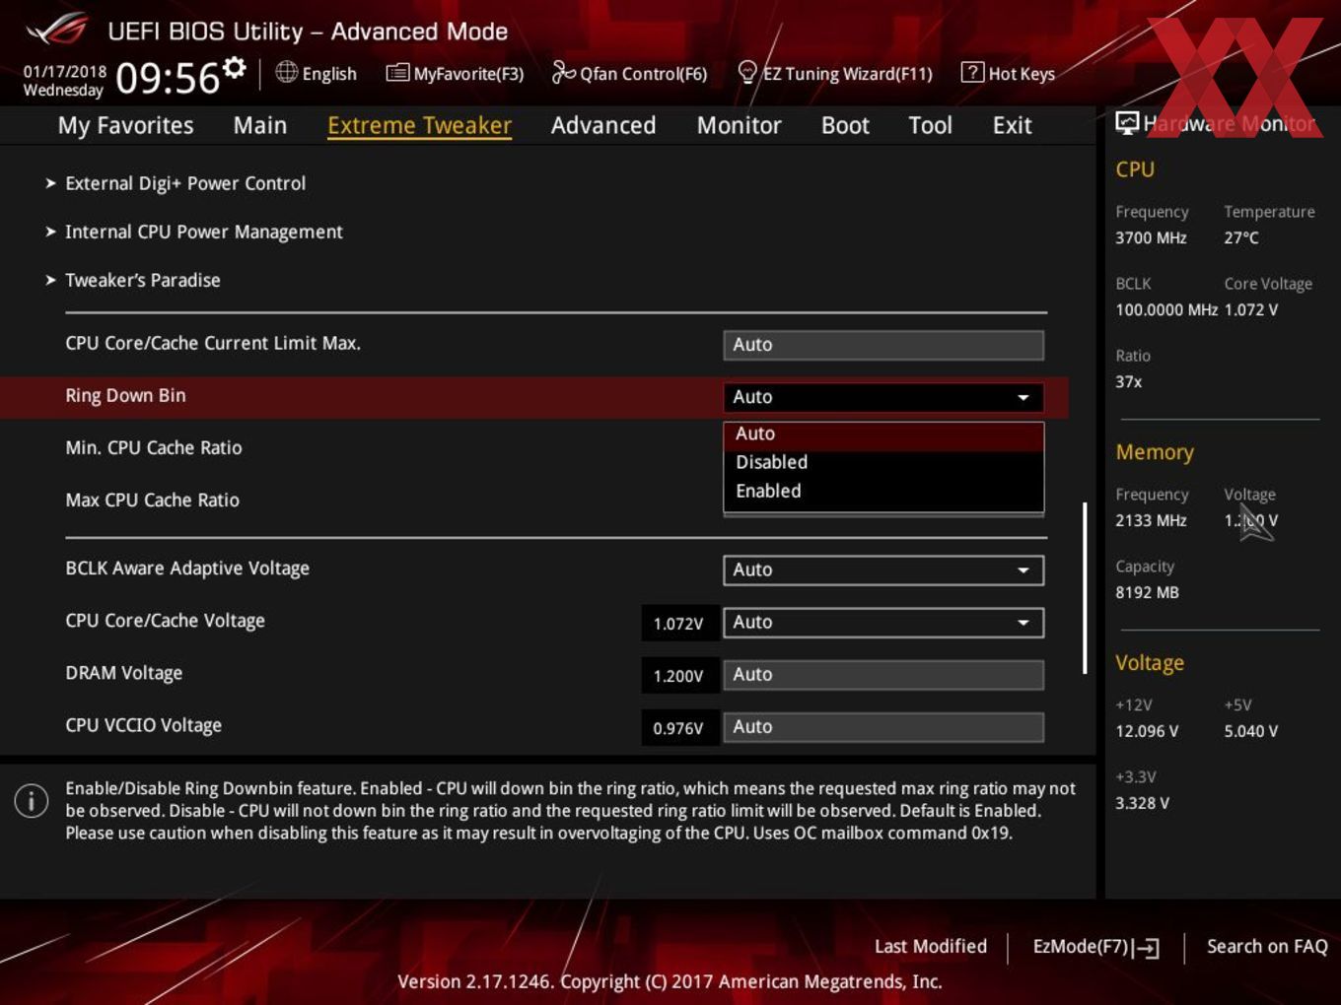Click the Qfan Control fan icon
This screenshot has height=1005, width=1341.
coord(563,72)
